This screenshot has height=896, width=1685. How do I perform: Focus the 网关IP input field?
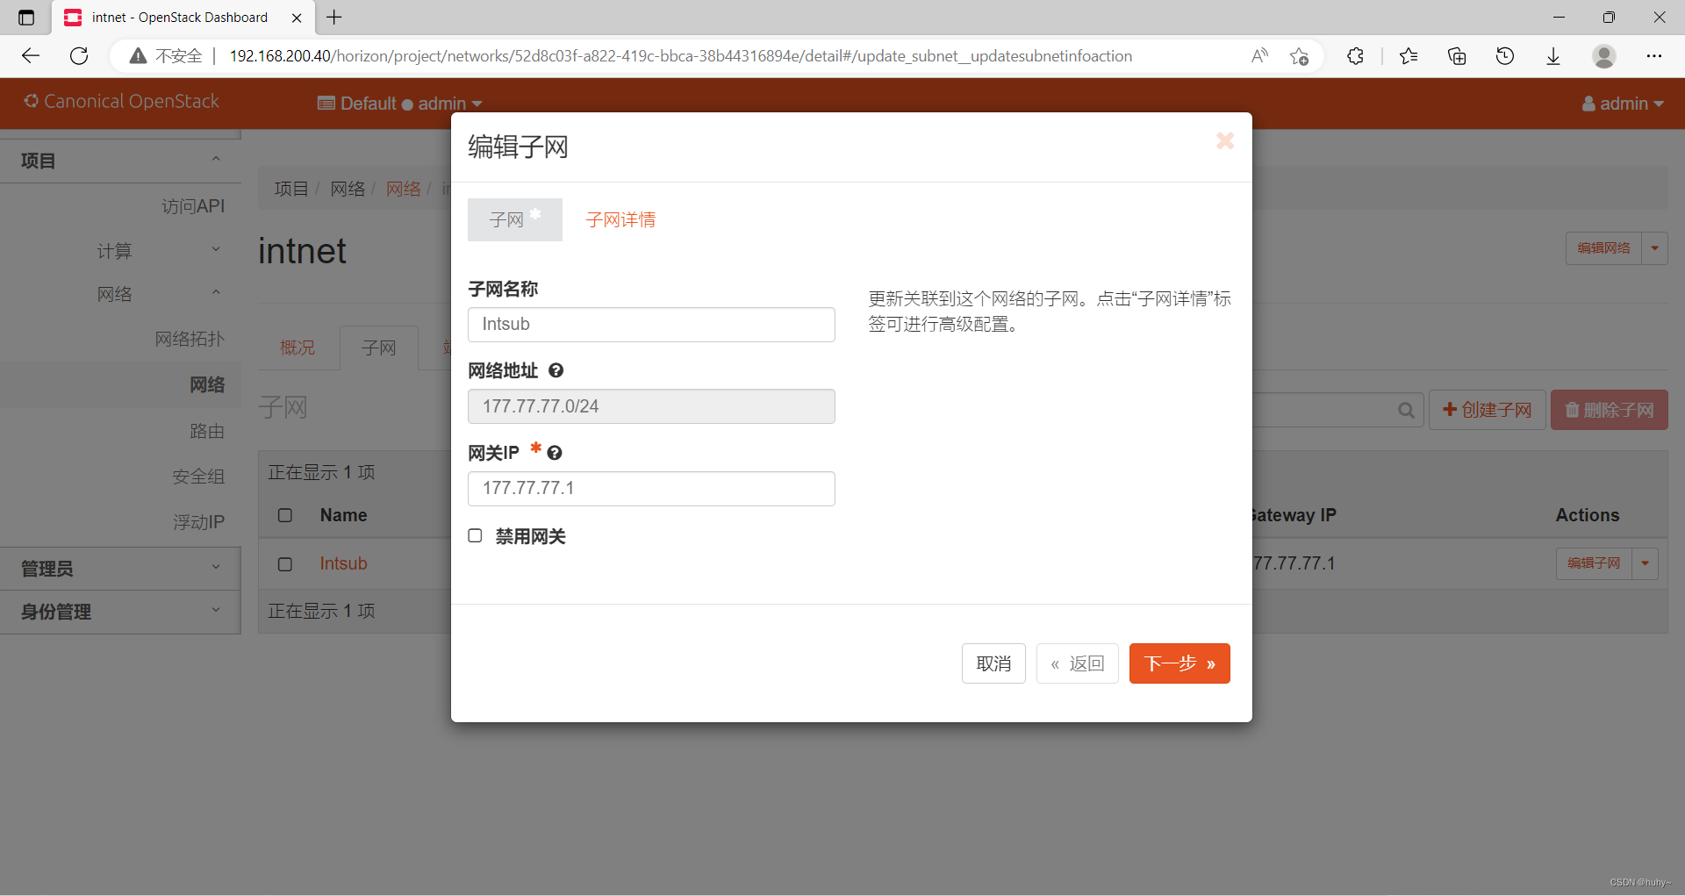[651, 489]
